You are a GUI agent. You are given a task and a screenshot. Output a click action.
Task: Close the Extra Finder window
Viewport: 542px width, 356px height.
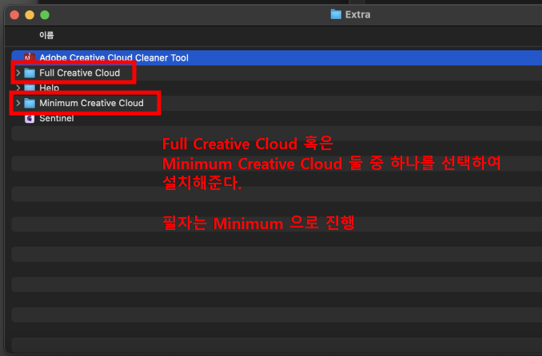coord(14,15)
